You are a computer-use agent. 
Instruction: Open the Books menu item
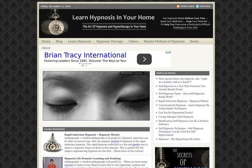(x=194, y=42)
